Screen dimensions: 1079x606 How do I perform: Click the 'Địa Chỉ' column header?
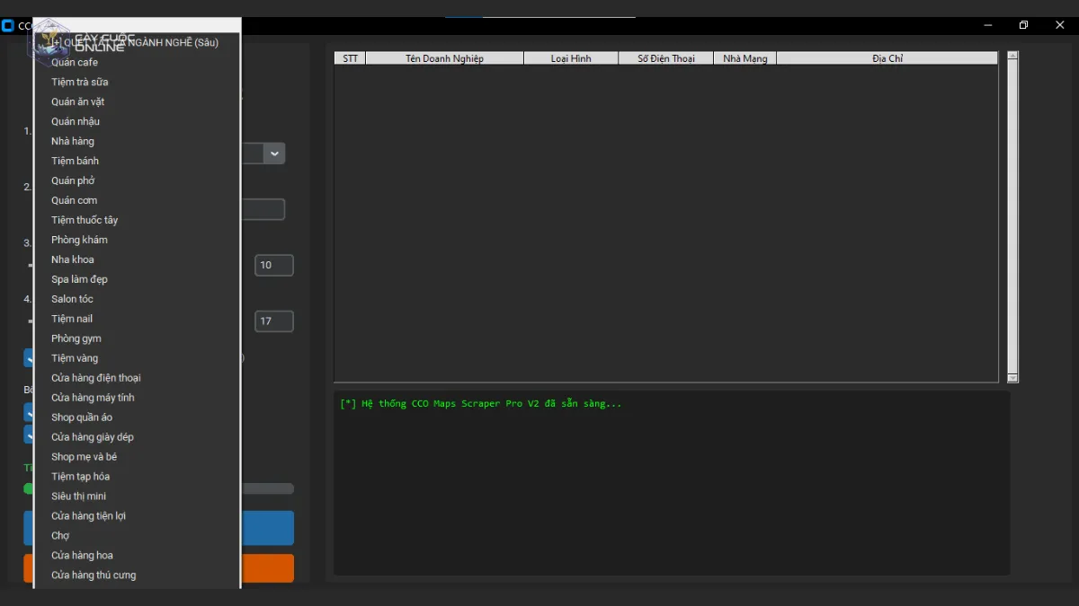pos(887,58)
